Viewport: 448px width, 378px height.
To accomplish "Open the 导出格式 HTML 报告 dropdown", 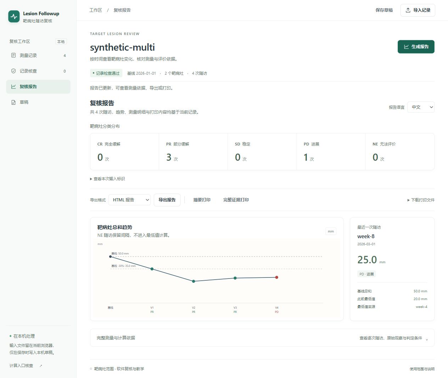I will click(x=129, y=200).
